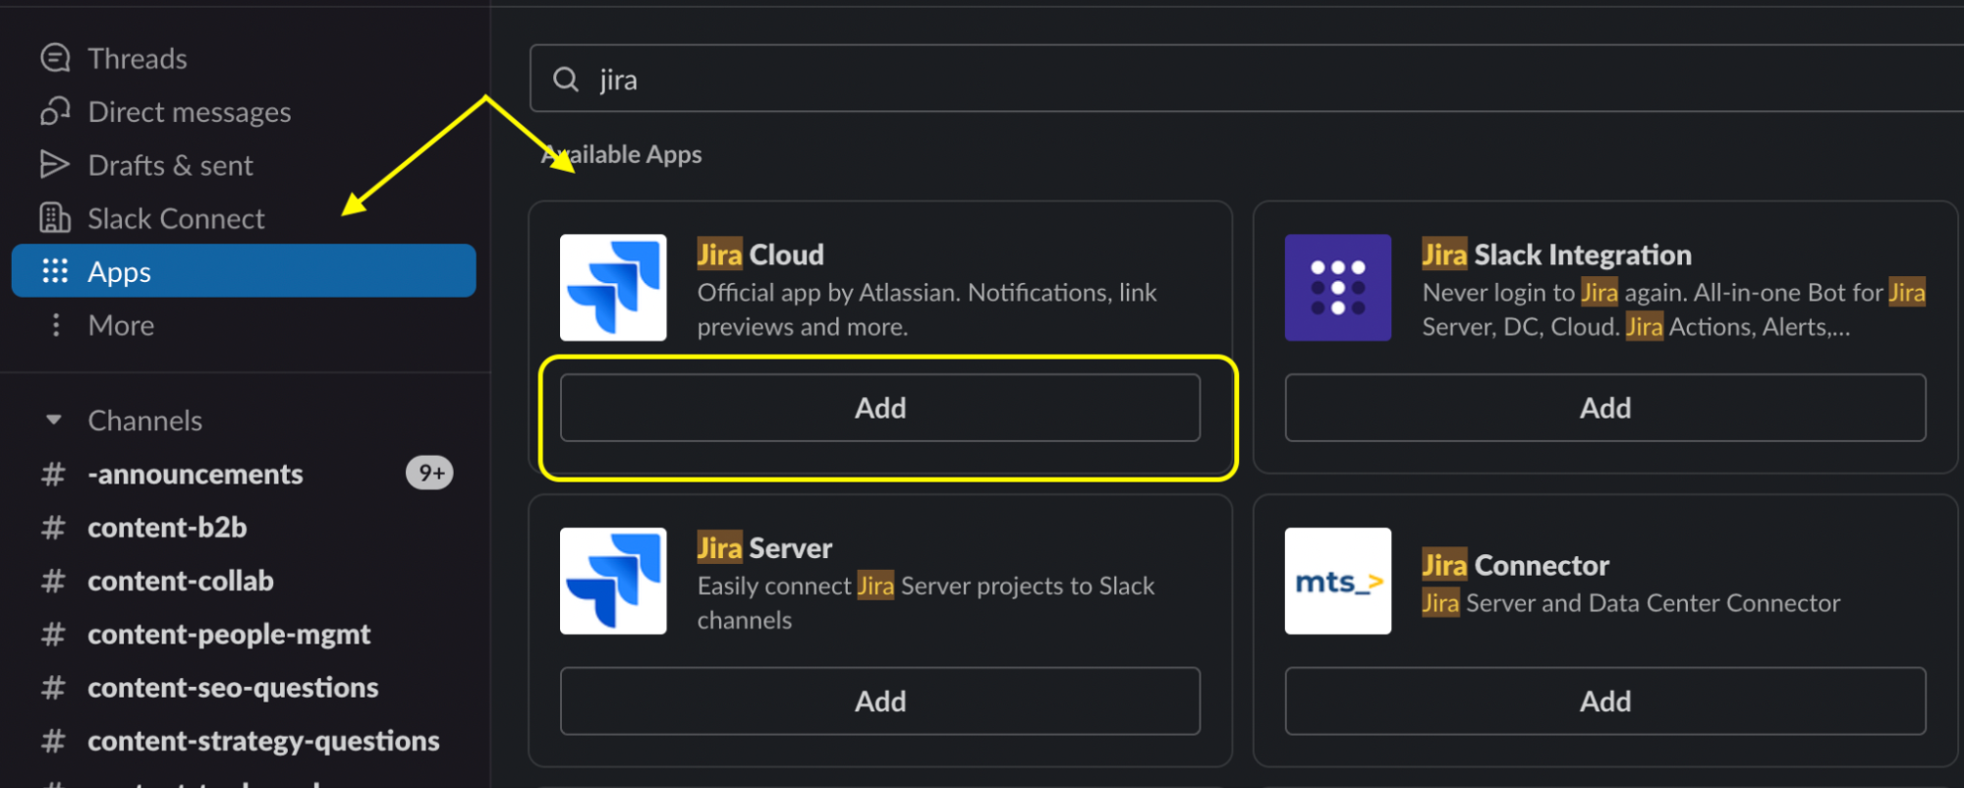Open the content-collab channel

(181, 581)
